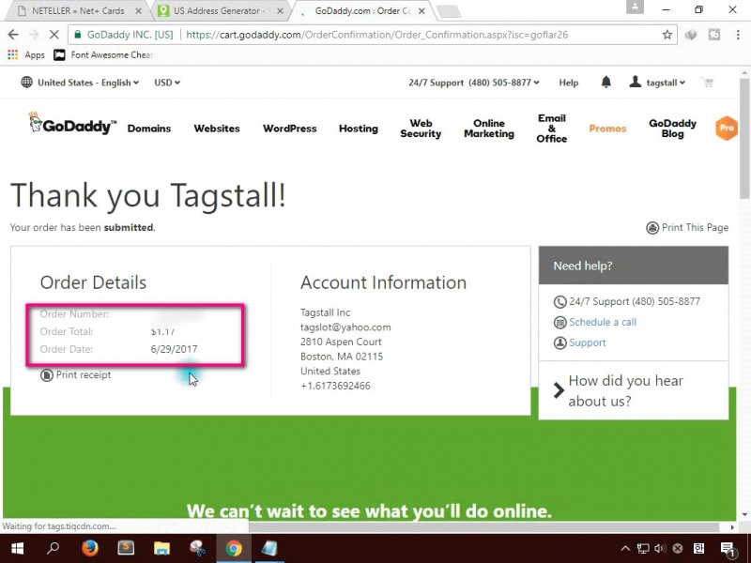This screenshot has height=563, width=751.
Task: Click the orange Pro badge
Action: (x=726, y=128)
